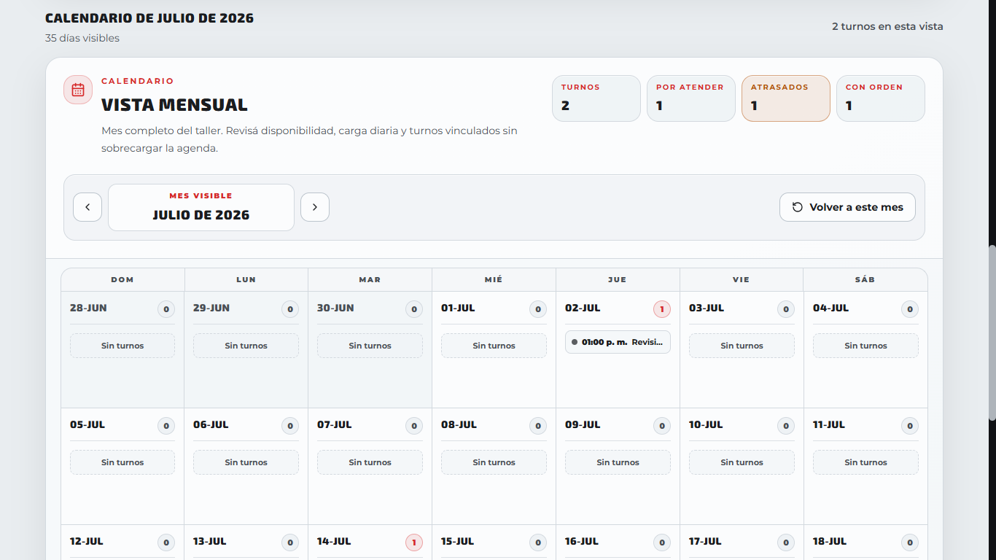Viewport: 996px width, 560px height.
Task: Click Sin turnos placeholder on 05-JUL
Action: (122, 462)
